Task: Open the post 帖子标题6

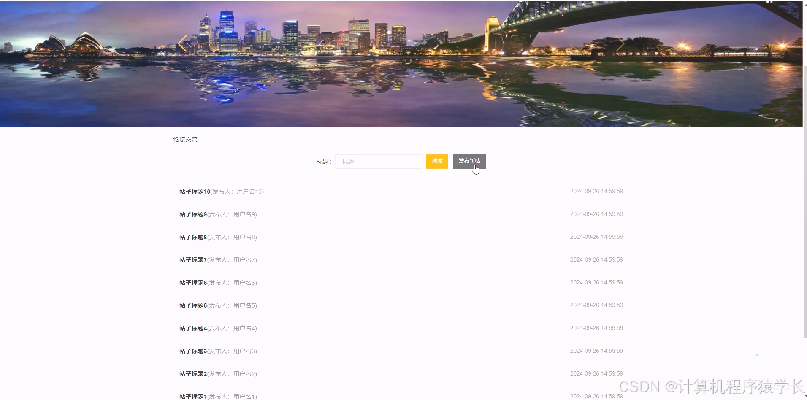Action: (x=193, y=282)
